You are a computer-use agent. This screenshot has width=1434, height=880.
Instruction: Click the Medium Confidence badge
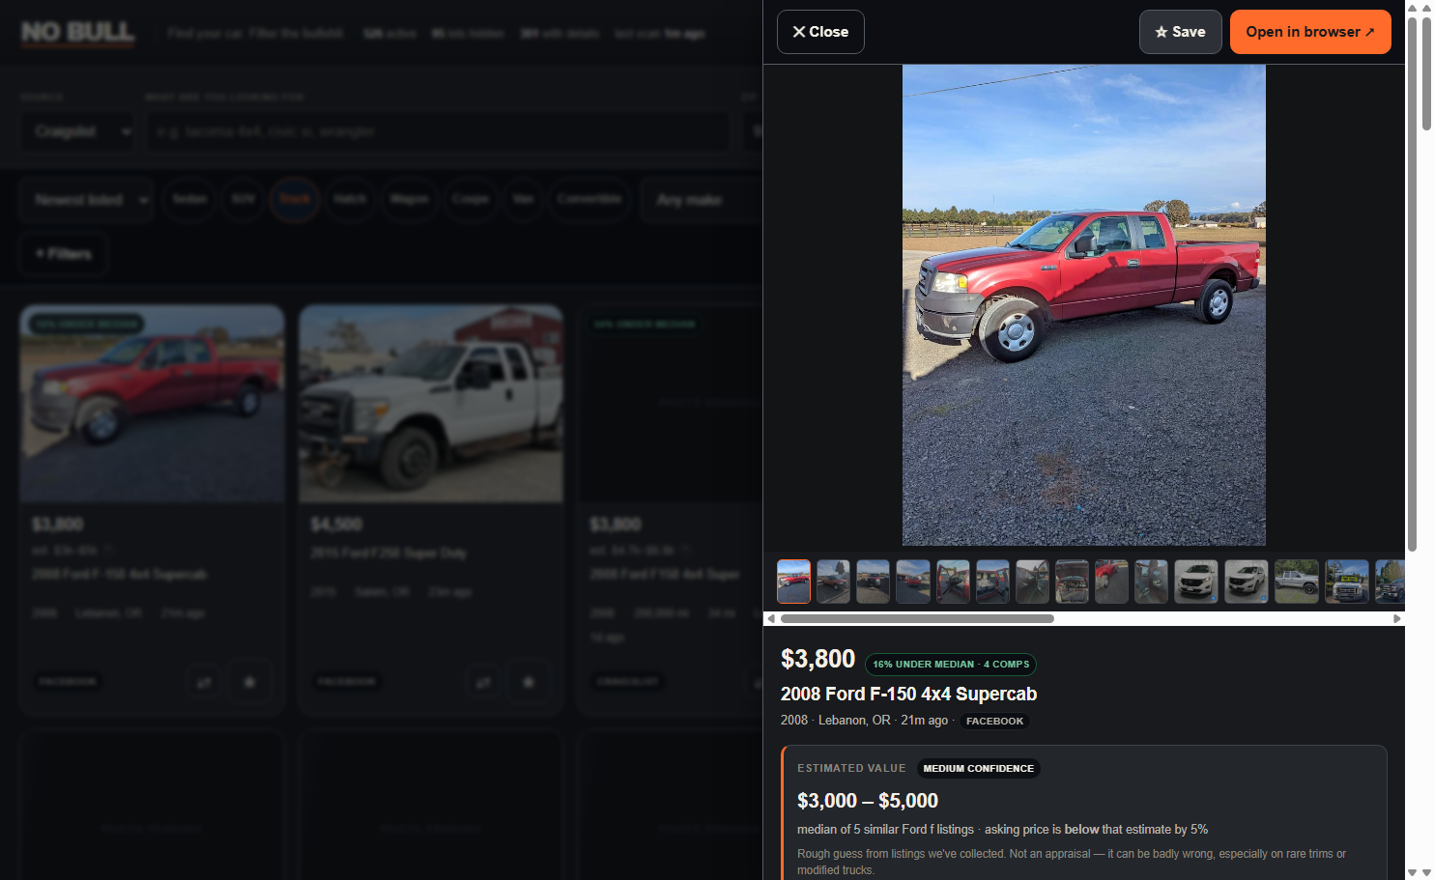[978, 769]
